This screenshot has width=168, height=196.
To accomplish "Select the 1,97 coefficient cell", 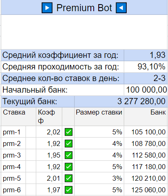I will click(x=49, y=190).
